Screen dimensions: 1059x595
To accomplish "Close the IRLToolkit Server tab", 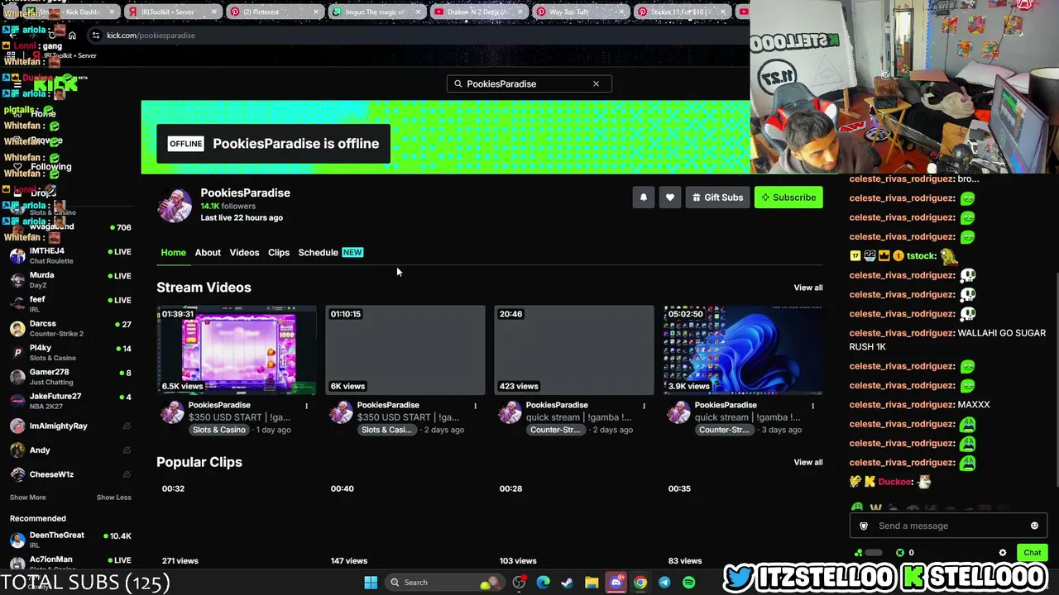I will click(215, 12).
